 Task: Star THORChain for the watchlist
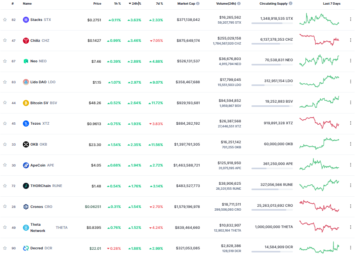pyautogui.click(x=5, y=186)
